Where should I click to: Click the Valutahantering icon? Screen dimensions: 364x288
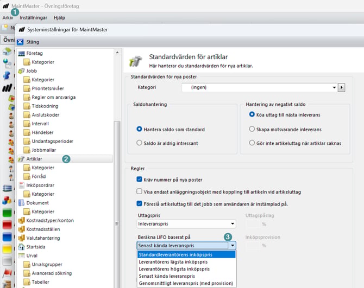(21, 238)
